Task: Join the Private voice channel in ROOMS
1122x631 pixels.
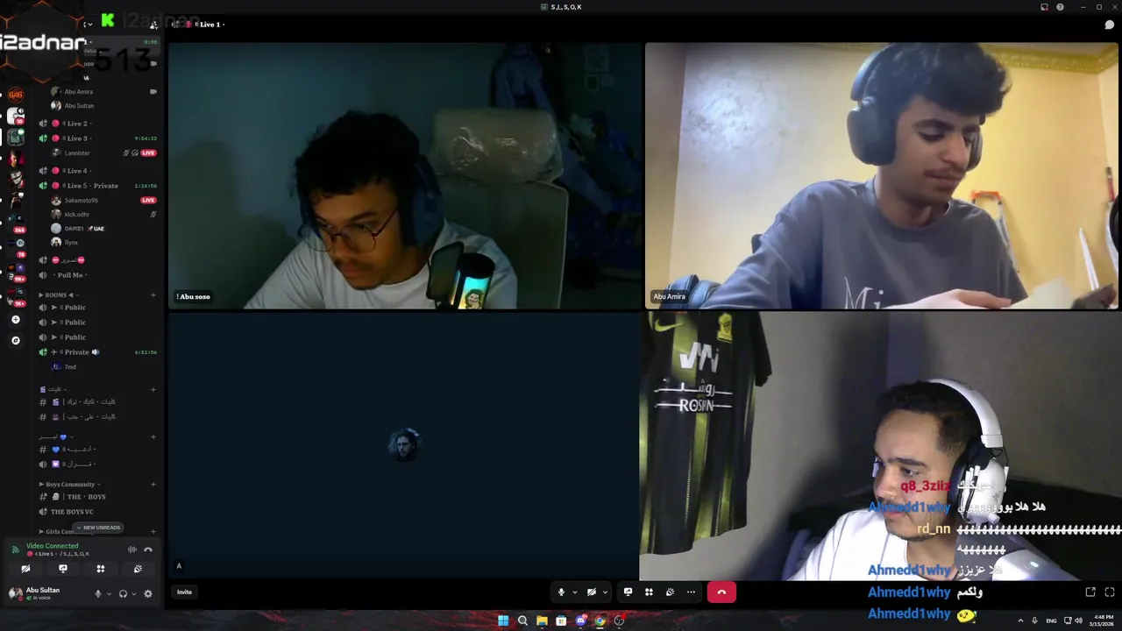Action: coord(96,352)
